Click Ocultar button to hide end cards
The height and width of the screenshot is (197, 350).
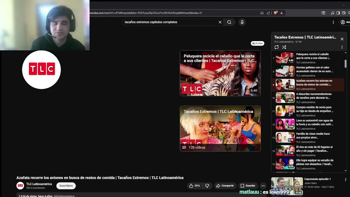pos(257,43)
